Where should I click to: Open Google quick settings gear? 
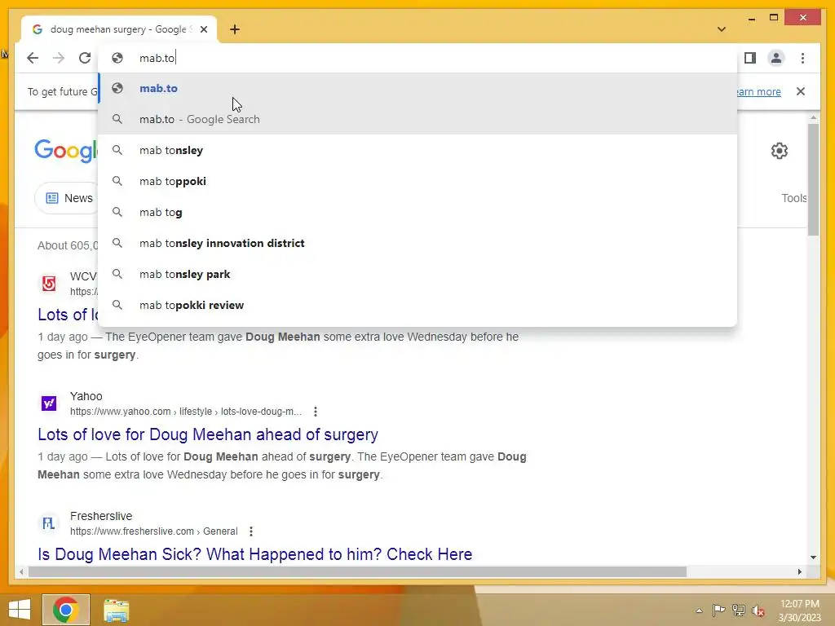779,151
